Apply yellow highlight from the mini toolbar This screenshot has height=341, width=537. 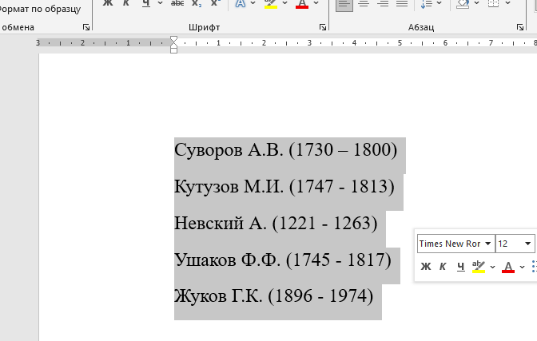click(479, 267)
